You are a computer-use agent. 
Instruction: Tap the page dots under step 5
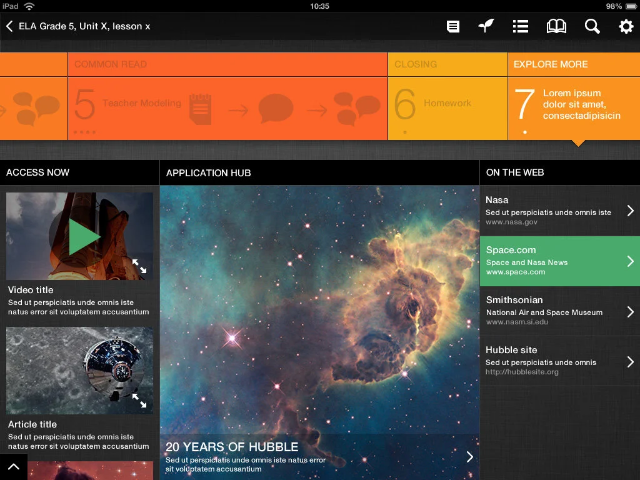(x=84, y=132)
